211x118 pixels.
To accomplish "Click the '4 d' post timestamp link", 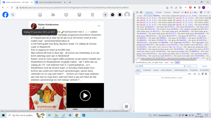I will click(x=39, y=28).
